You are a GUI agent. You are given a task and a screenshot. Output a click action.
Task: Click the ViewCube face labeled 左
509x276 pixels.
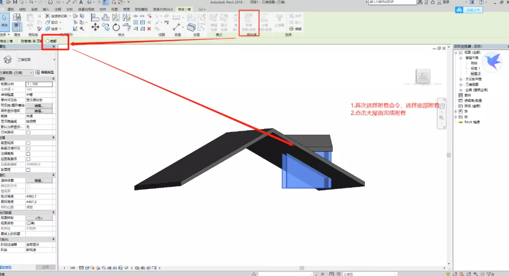coord(423,77)
